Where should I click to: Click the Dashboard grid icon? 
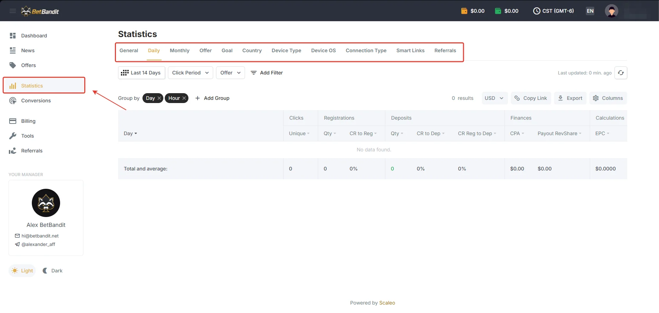coord(13,36)
